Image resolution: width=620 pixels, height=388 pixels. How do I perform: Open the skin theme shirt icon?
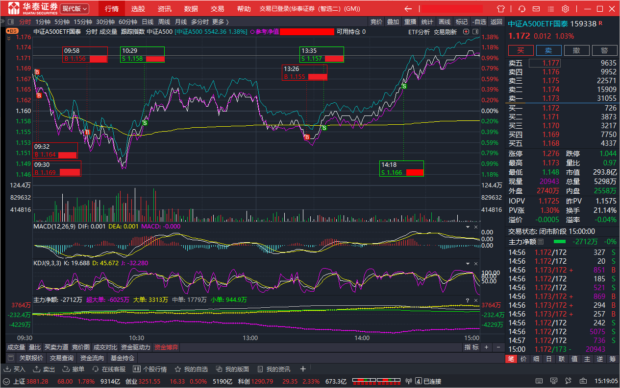click(500, 9)
